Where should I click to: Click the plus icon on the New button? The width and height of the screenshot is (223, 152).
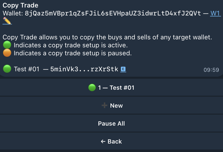104,106
